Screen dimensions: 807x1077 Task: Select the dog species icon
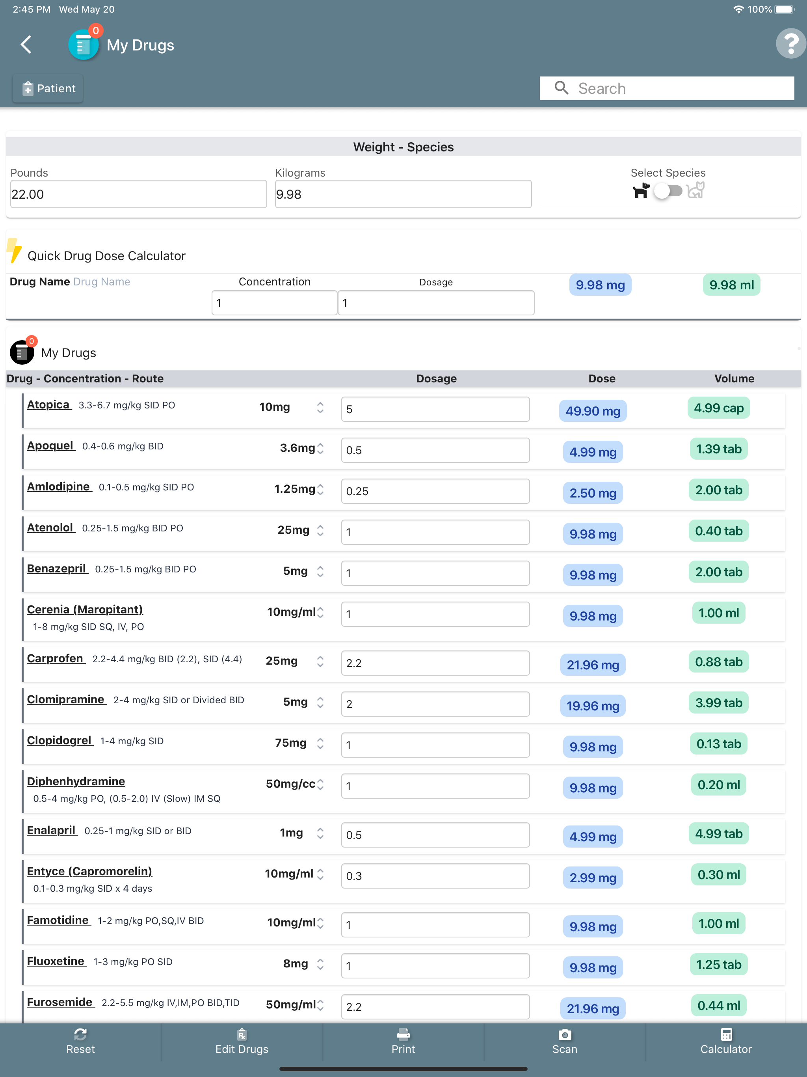point(641,190)
